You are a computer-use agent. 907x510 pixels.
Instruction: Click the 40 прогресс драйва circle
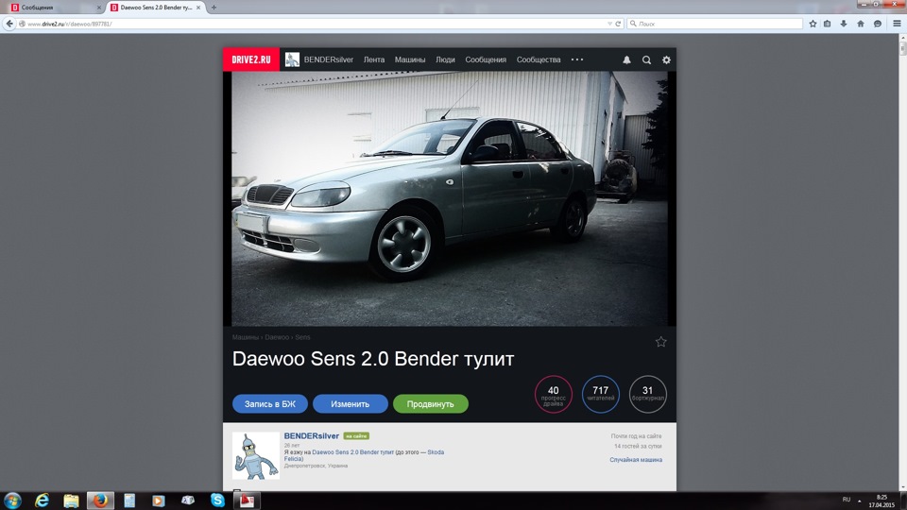point(553,395)
